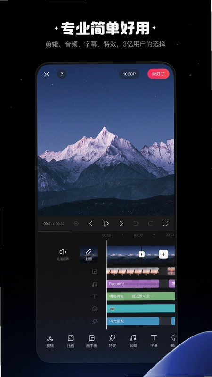
Task: Select the 闪光星斑 effect clip
Action: pyautogui.click(x=133, y=321)
